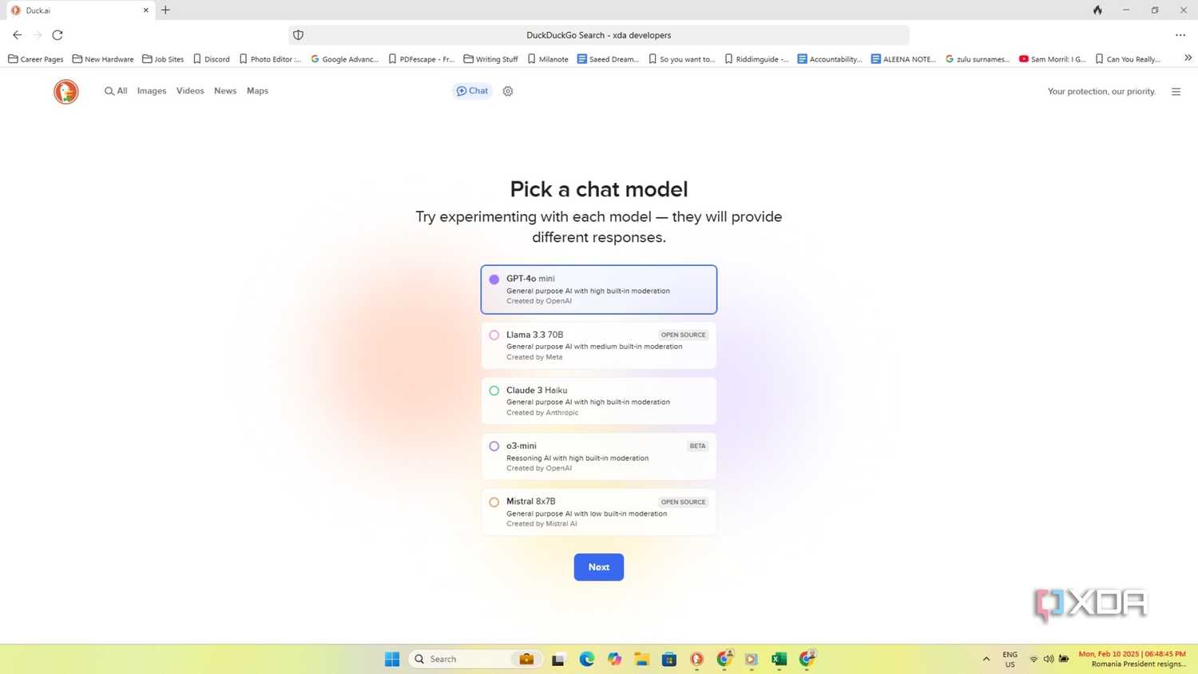This screenshot has width=1198, height=674.
Task: Open the DuckDuckGo logo home link
Action: pos(65,92)
